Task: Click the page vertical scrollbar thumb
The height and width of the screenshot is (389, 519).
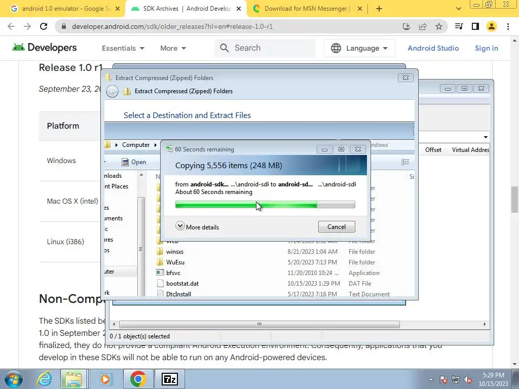Action: [514, 200]
